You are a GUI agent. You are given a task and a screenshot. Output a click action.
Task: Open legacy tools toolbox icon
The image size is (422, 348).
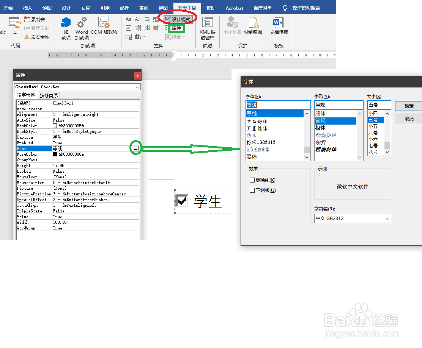pos(137,37)
